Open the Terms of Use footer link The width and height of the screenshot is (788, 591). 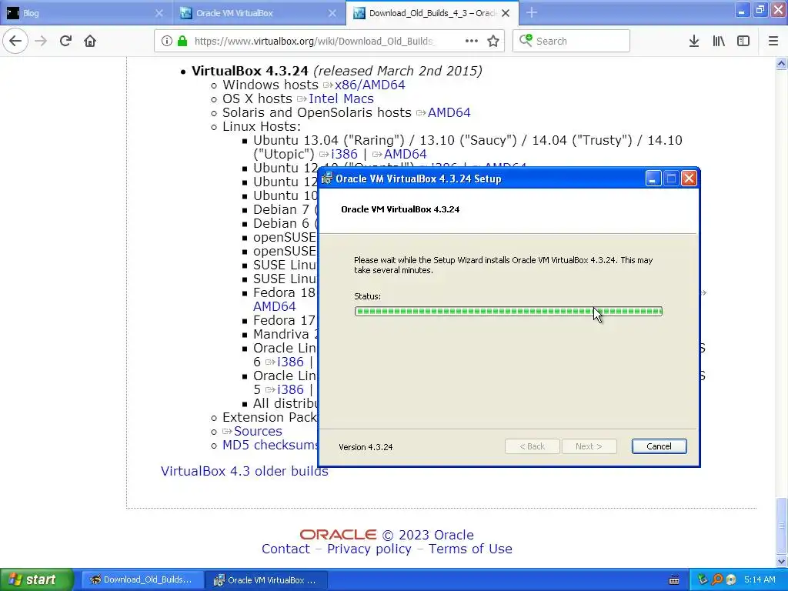pyautogui.click(x=470, y=549)
